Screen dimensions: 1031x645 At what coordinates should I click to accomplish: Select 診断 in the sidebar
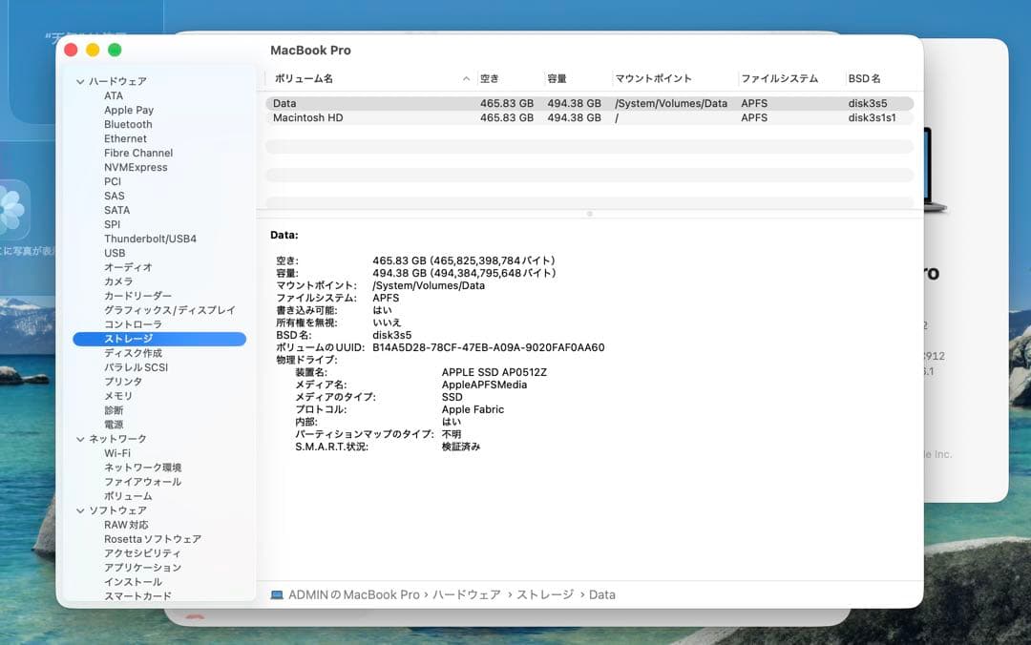point(114,411)
